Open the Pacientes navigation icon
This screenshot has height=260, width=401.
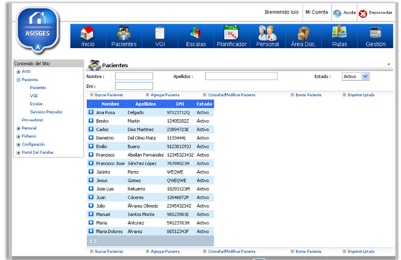point(123,33)
